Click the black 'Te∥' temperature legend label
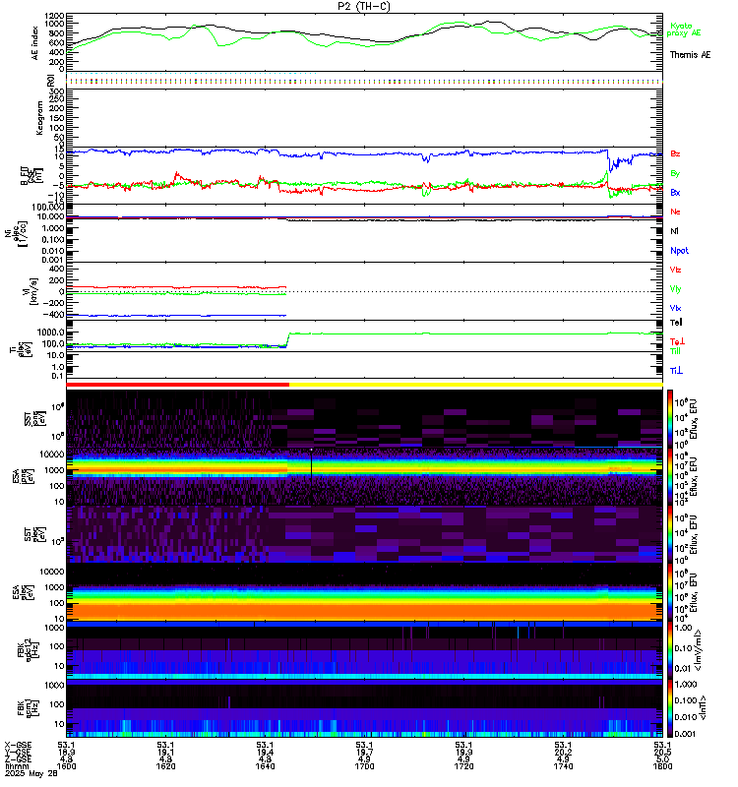Screen dimensions: 738x787 point(676,323)
